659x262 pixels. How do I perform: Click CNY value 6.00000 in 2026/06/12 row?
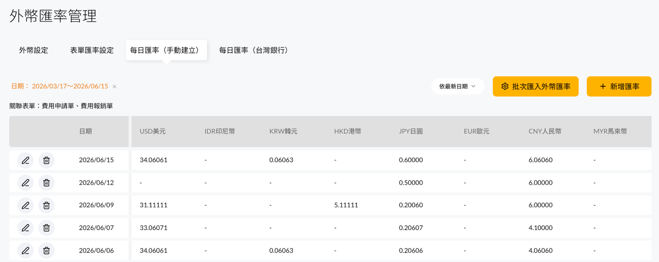(541, 183)
